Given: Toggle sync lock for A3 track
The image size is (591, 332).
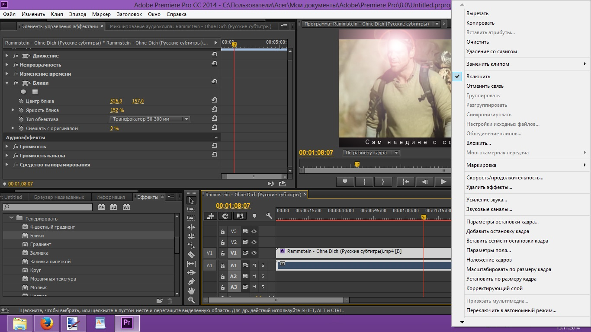Looking at the screenshot, I should click(245, 287).
